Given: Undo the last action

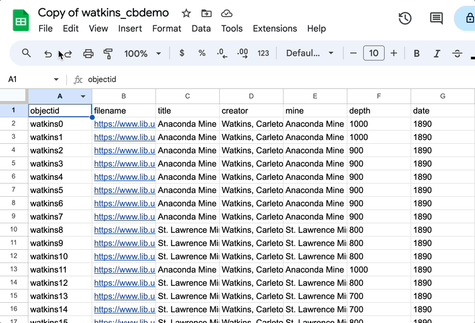Looking at the screenshot, I should click(x=48, y=54).
